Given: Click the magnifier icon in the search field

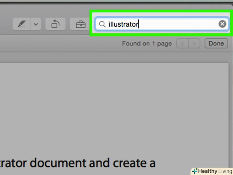Looking at the screenshot, I should tap(102, 24).
